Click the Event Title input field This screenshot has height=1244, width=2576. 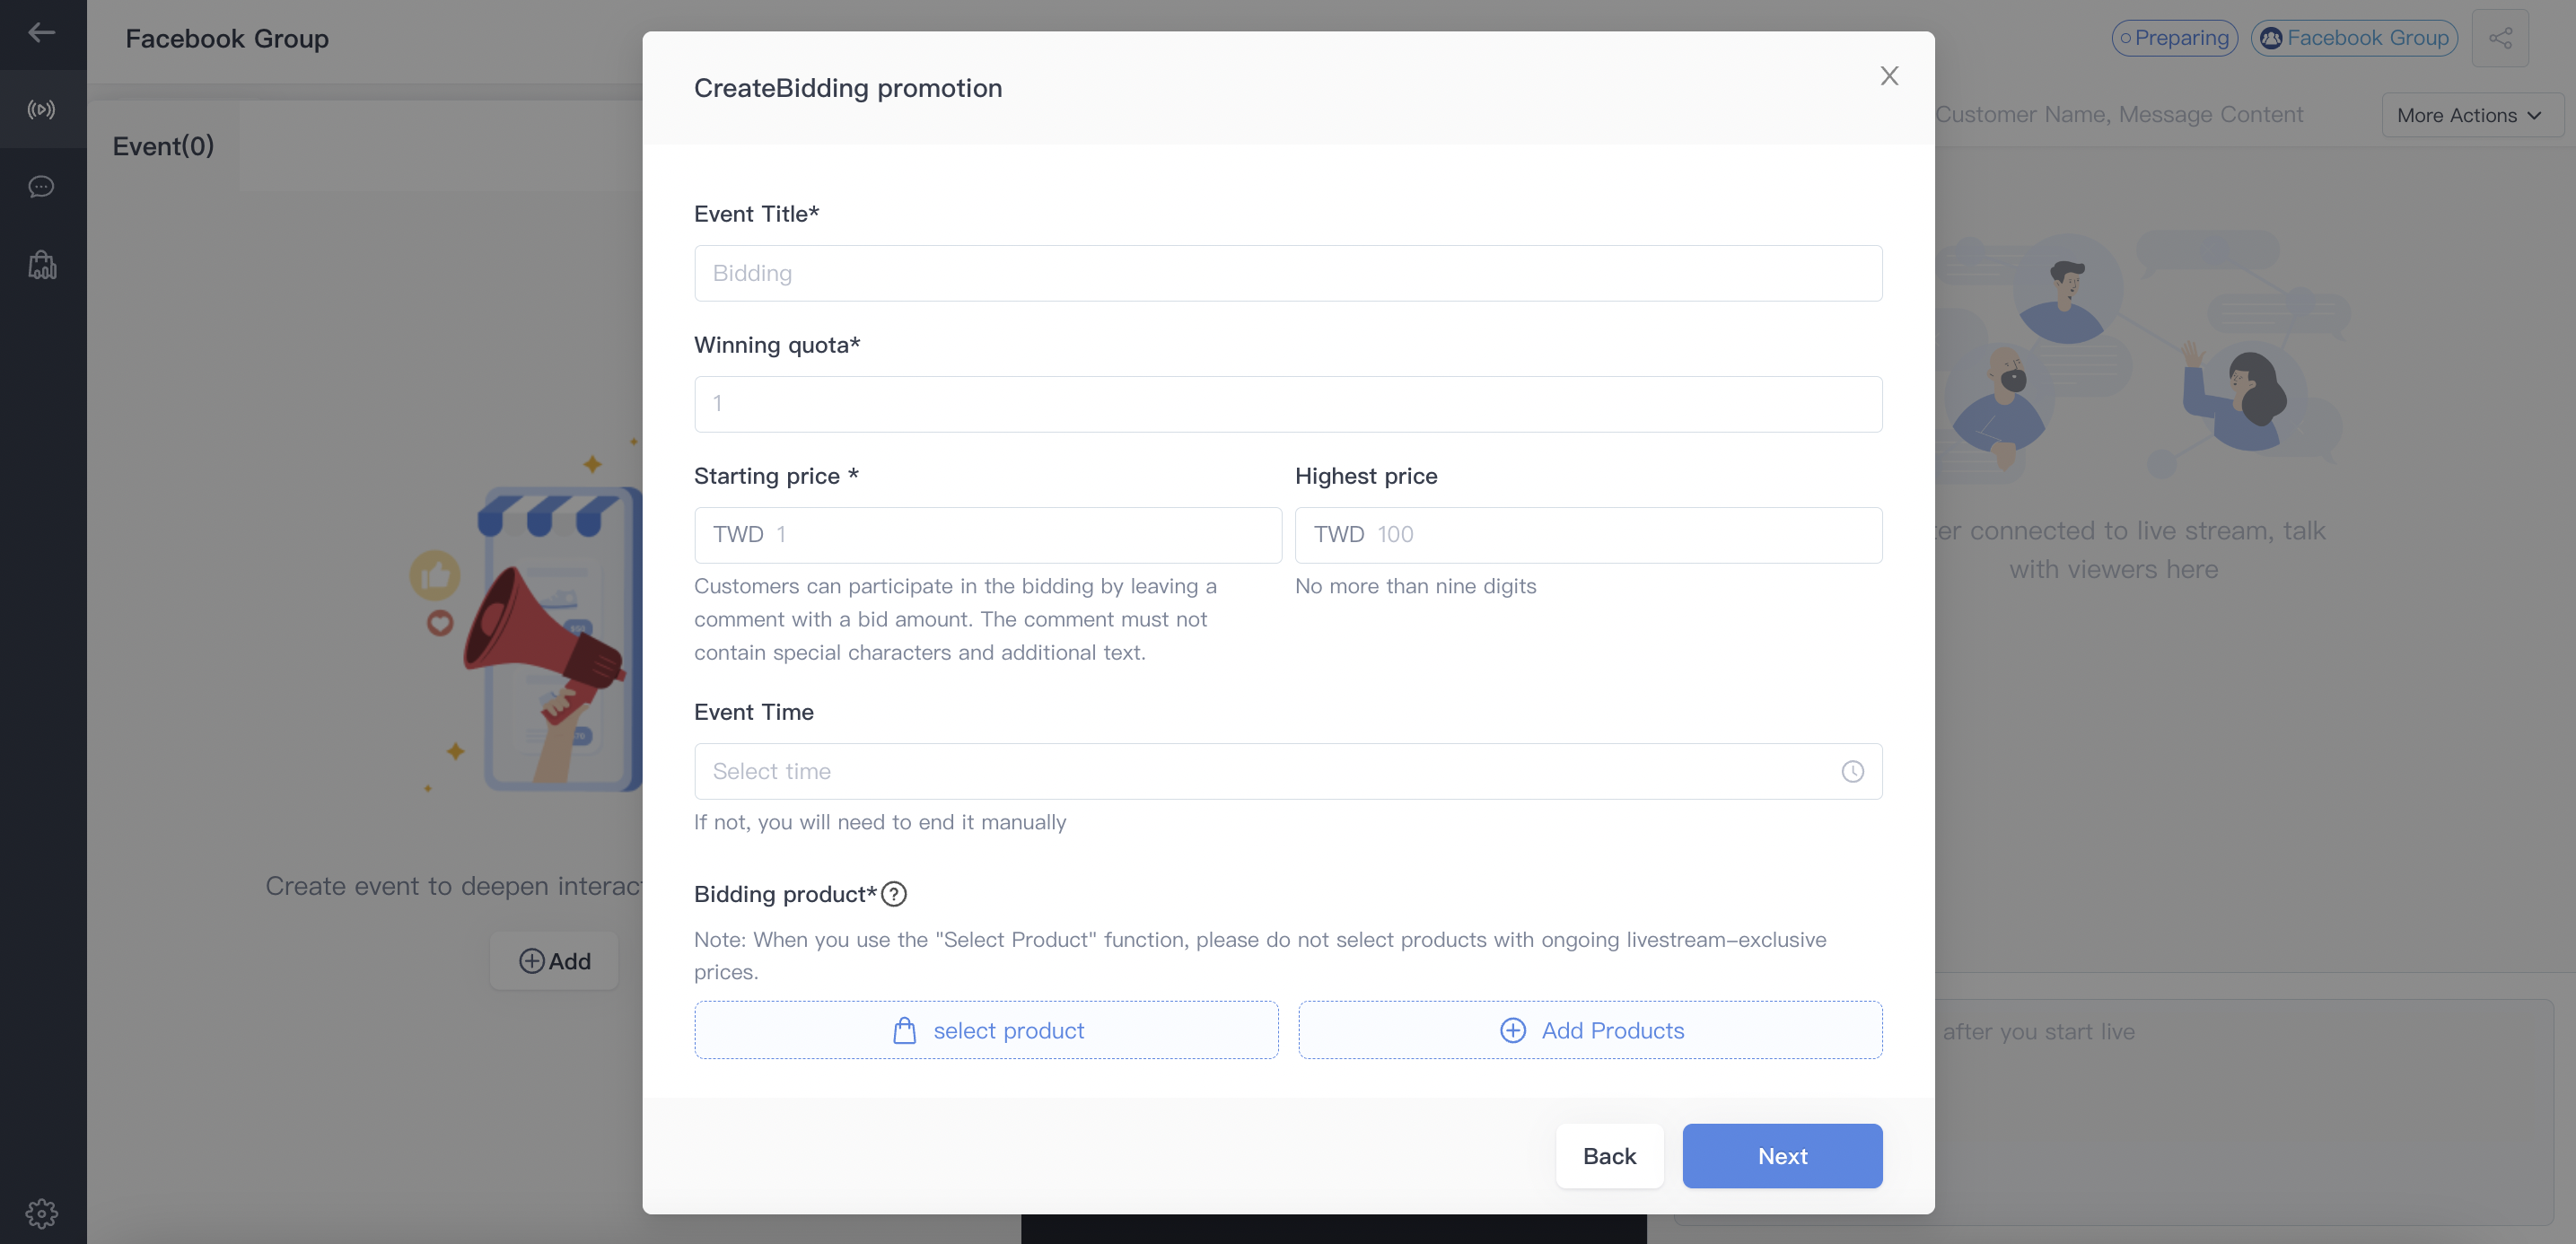(1288, 273)
